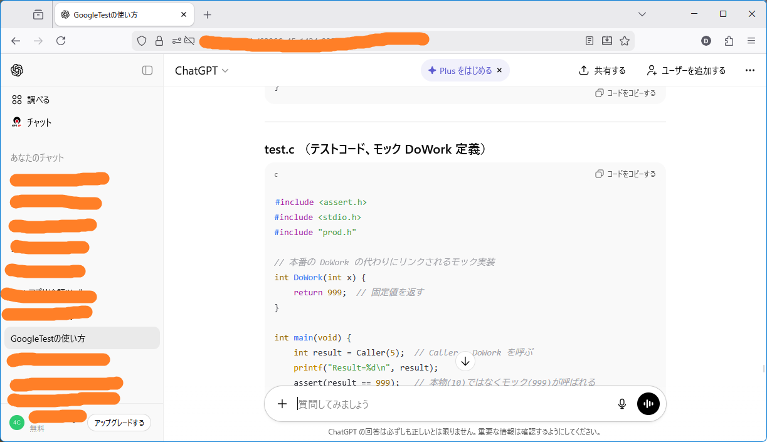Open a new browser tab
Image resolution: width=767 pixels, height=442 pixels.
[208, 14]
